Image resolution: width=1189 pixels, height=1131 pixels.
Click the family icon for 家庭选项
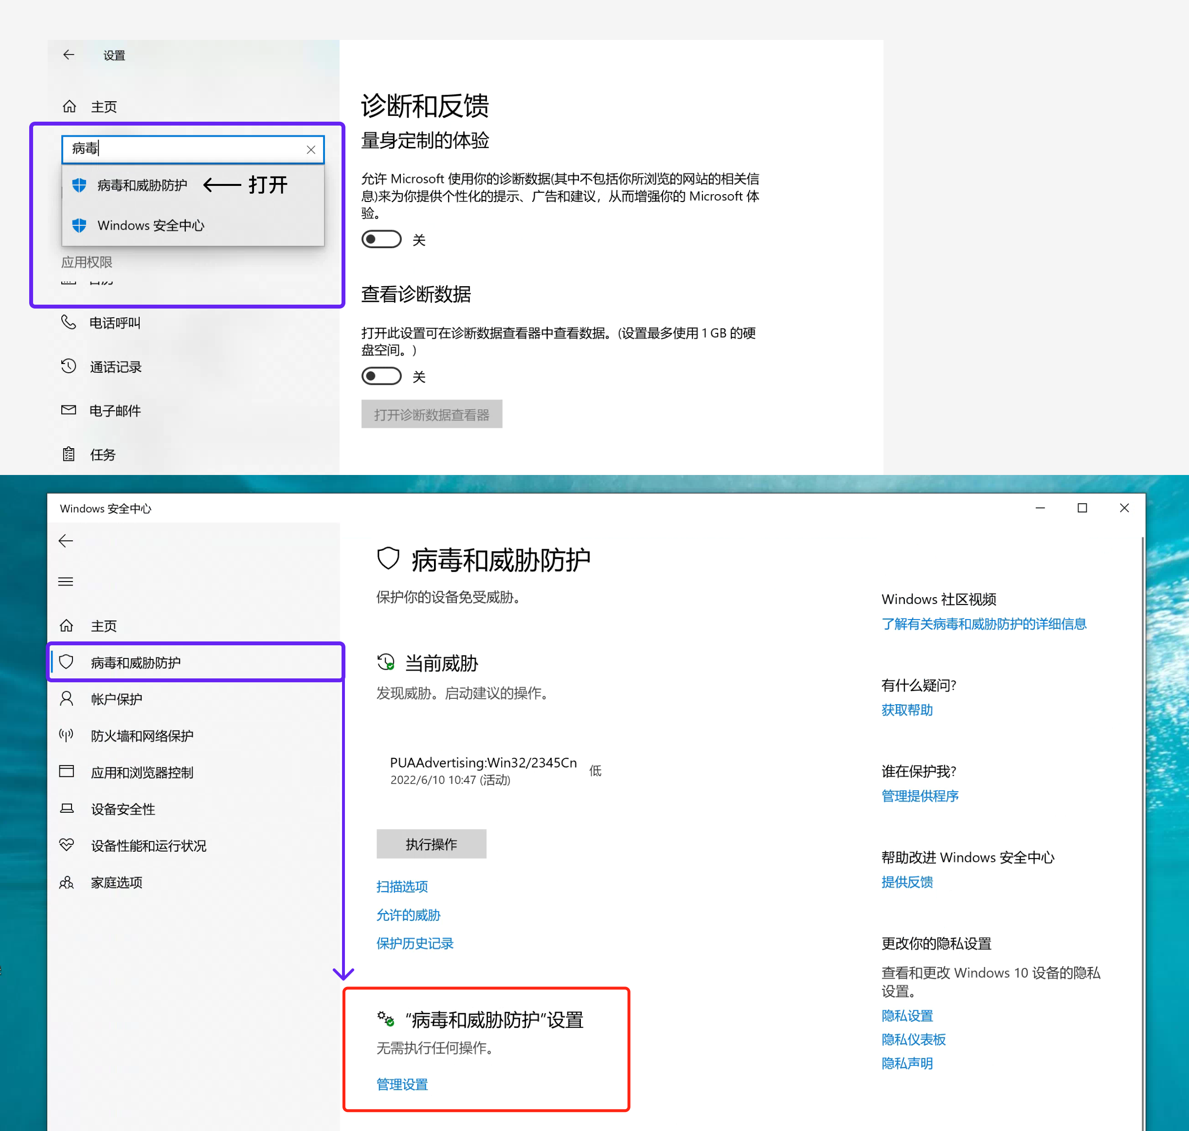click(x=66, y=882)
